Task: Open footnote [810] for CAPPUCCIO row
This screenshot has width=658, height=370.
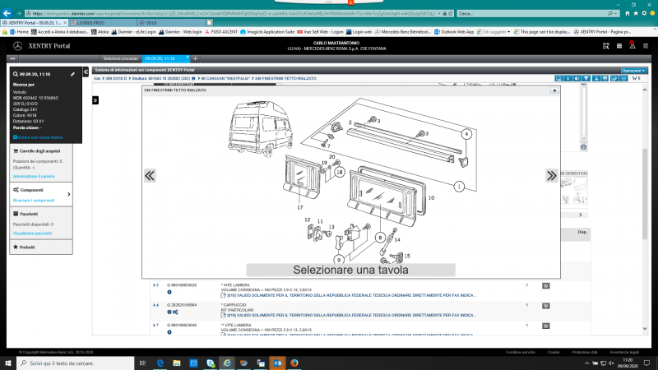Action: click(348, 316)
